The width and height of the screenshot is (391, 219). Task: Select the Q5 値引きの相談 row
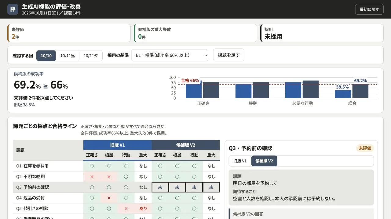(116, 209)
